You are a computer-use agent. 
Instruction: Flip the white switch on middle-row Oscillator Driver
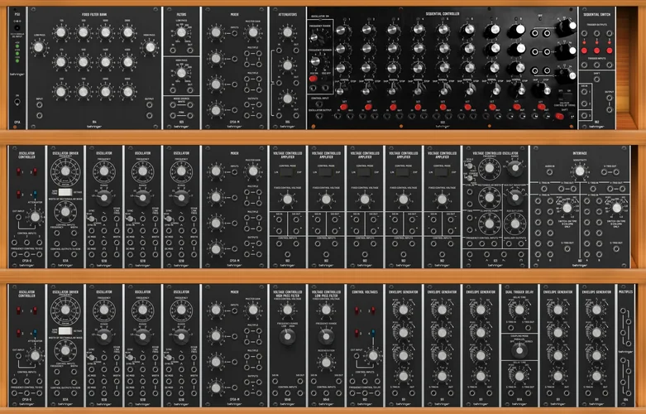click(65, 192)
